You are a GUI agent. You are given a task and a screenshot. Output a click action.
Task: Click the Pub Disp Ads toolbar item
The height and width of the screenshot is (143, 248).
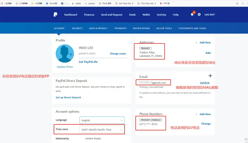coord(147,3)
